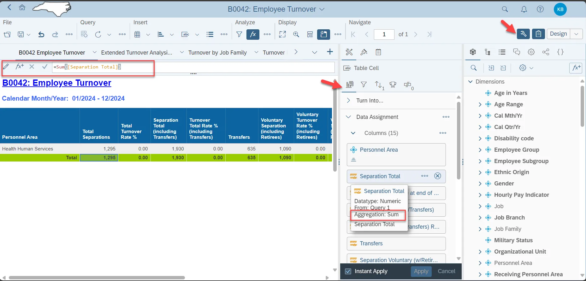This screenshot has height=281, width=586.
Task: Click the notifications bell icon
Action: click(524, 9)
